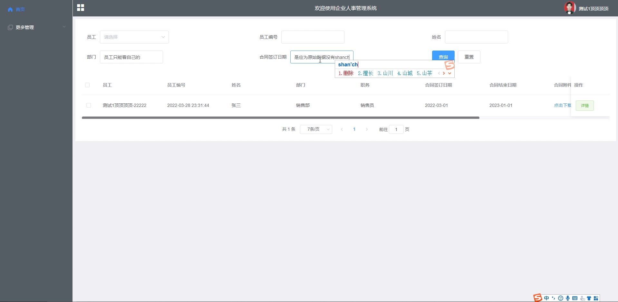Click the user avatar picture
This screenshot has width=618, height=302.
pyautogui.click(x=570, y=8)
